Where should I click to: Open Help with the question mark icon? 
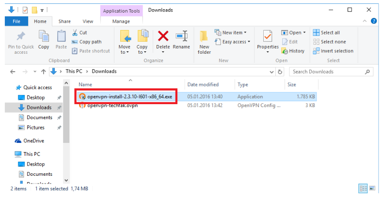point(374,21)
